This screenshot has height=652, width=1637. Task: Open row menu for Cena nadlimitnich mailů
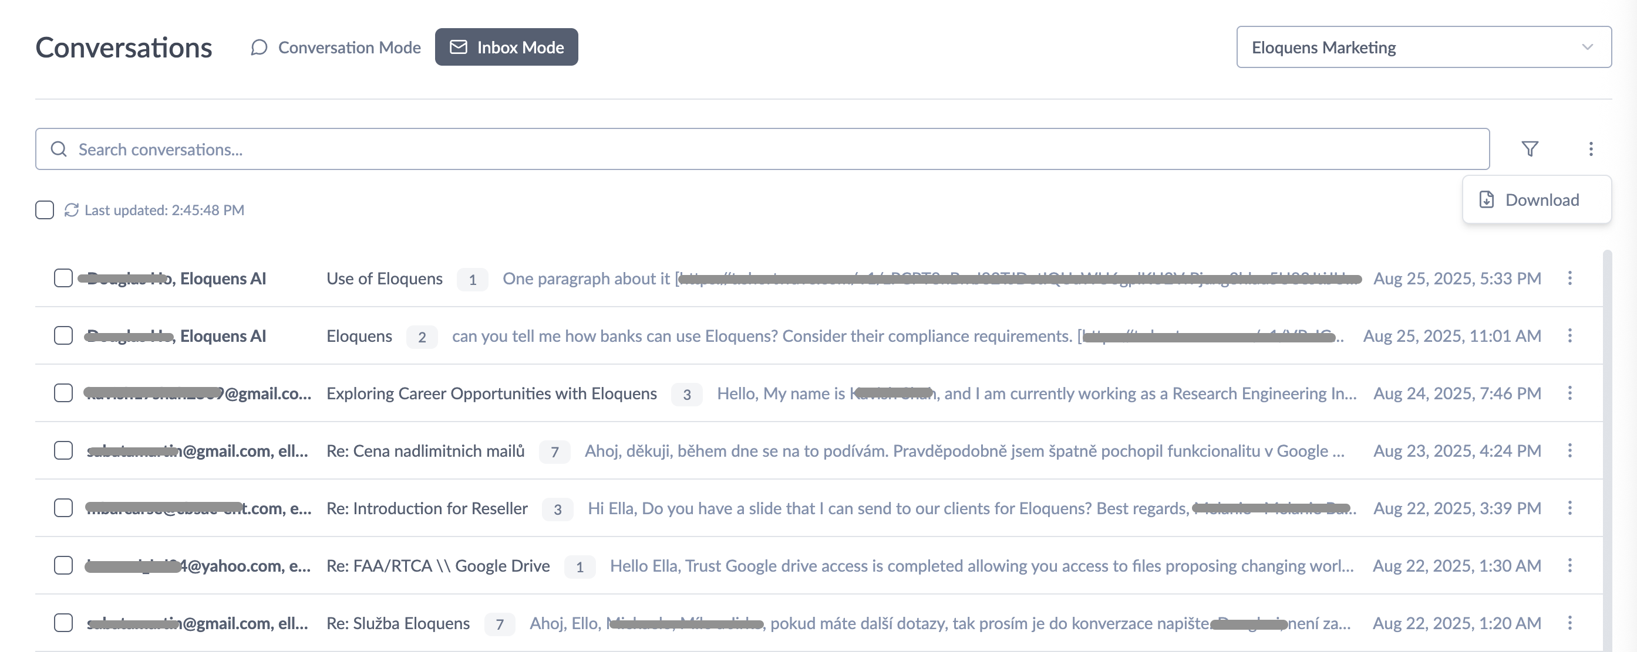pyautogui.click(x=1569, y=451)
